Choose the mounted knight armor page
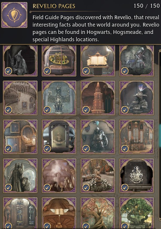Image resolution: width=161 pixels, height=229 pixels. [137, 61]
